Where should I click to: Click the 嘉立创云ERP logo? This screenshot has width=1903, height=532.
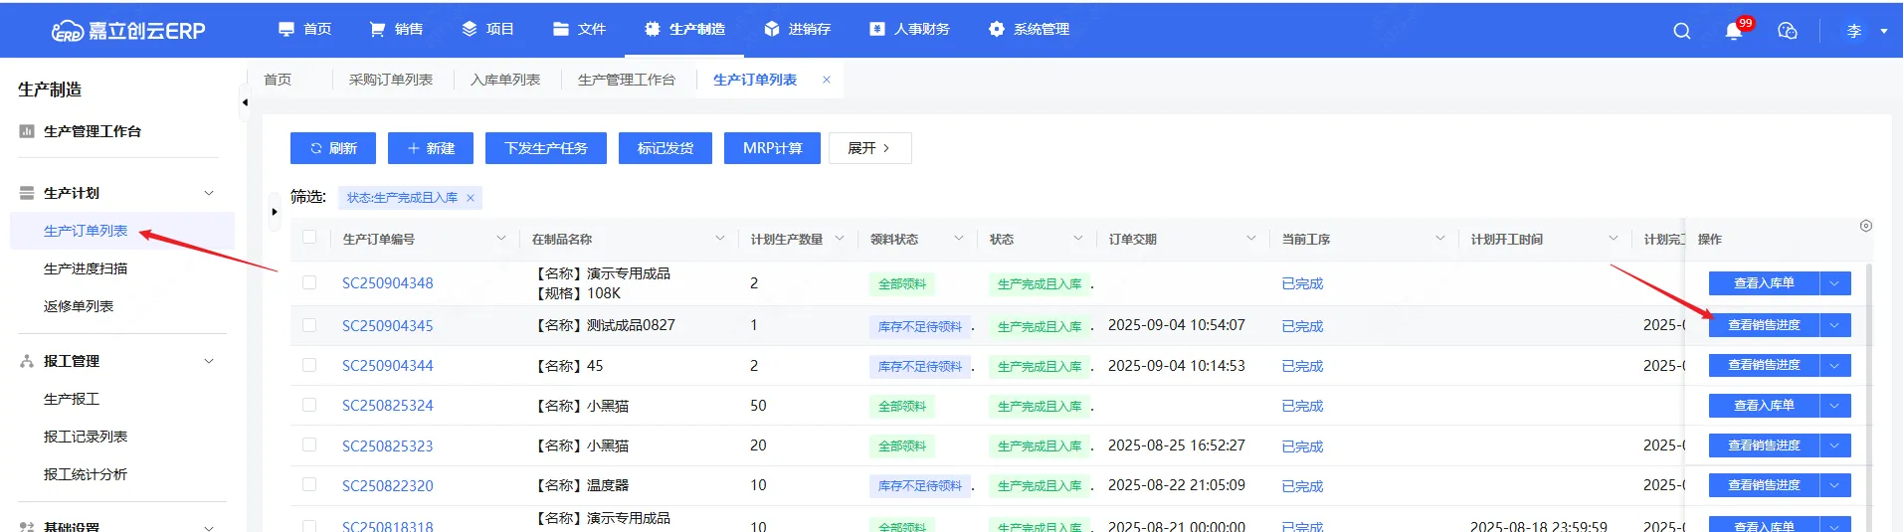(128, 31)
